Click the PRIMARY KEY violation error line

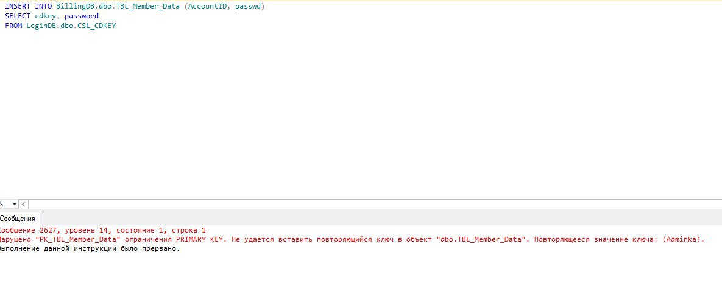point(352,239)
